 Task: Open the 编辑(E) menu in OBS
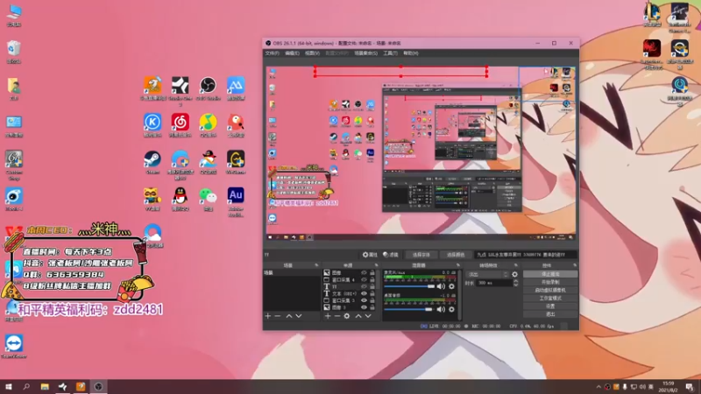pos(292,53)
